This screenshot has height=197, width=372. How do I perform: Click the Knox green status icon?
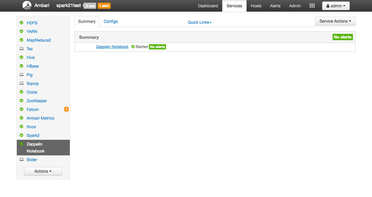click(x=21, y=127)
